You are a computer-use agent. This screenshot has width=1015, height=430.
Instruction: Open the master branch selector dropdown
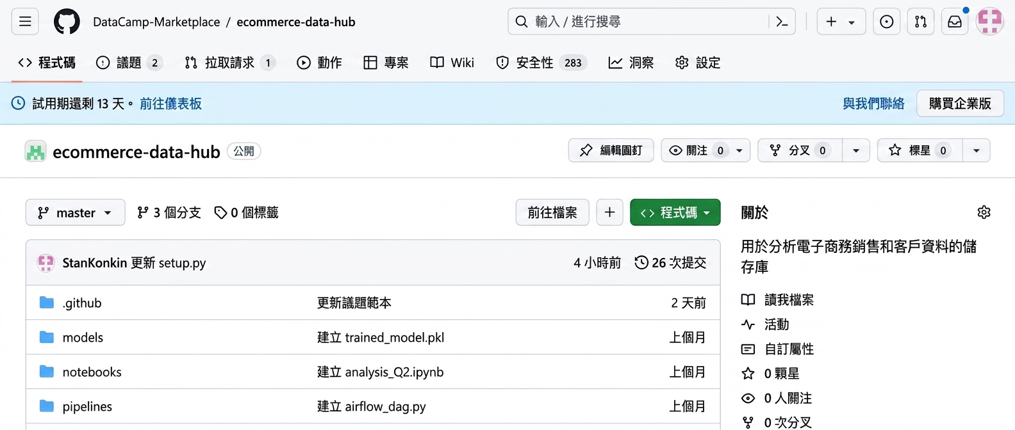(x=76, y=212)
